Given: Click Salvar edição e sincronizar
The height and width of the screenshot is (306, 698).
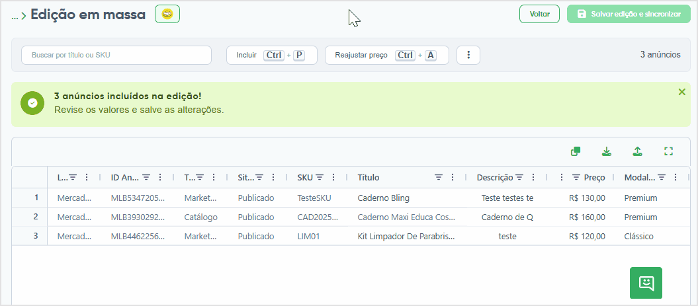Looking at the screenshot, I should [629, 15].
